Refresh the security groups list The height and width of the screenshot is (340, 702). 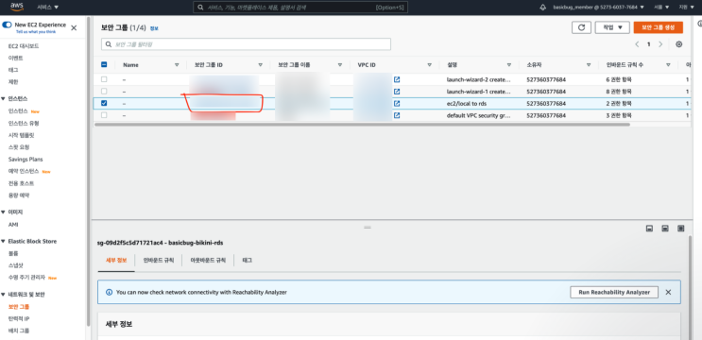pos(581,27)
